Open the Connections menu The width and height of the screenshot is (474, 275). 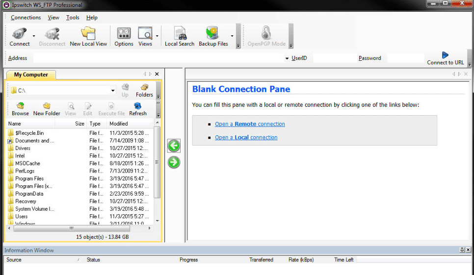[x=26, y=18]
